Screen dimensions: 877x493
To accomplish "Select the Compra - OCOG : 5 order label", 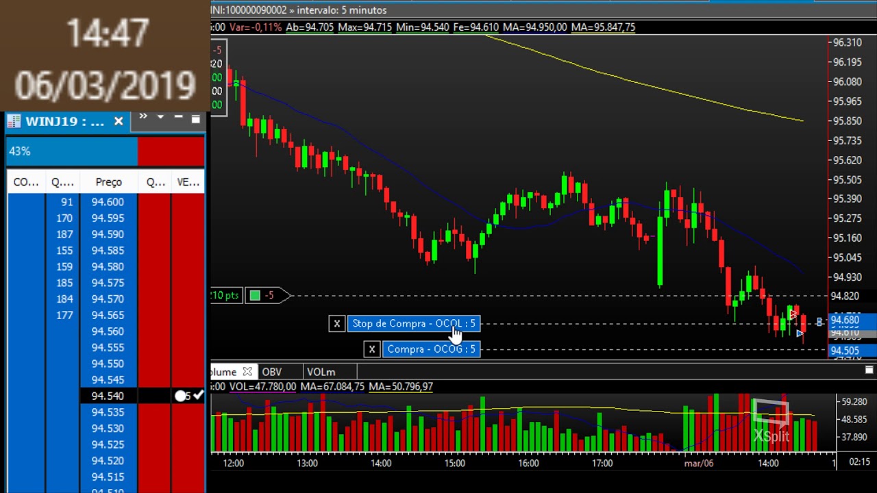I will point(431,349).
